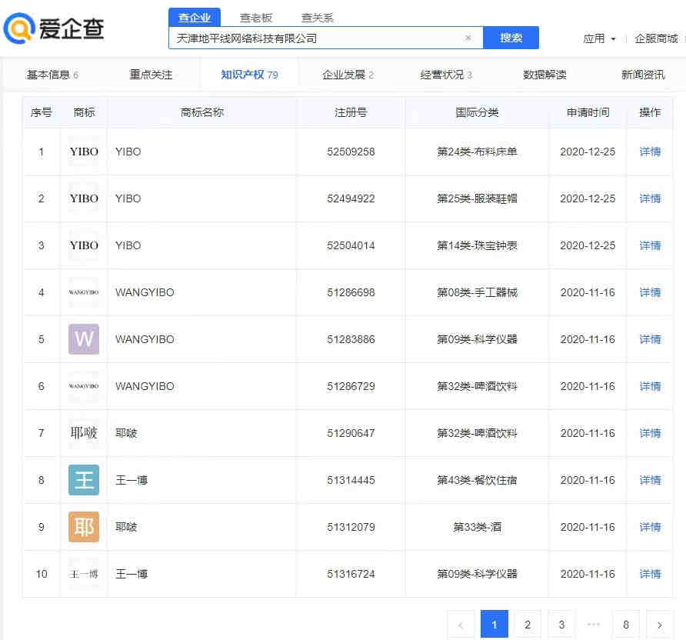Screen dimensions: 686x640
Task: Open the 重点关注 tab
Action: (151, 75)
